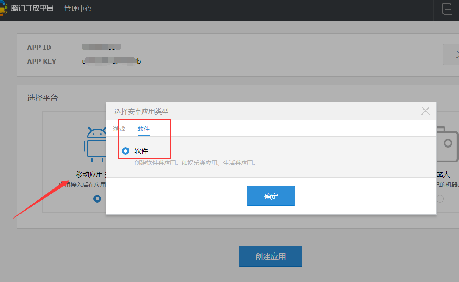
Task: Select the 机器人 platform radio button
Action: (x=440, y=198)
